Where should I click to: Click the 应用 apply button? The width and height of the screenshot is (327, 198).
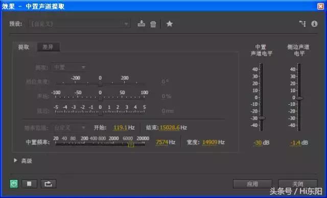tap(252, 184)
